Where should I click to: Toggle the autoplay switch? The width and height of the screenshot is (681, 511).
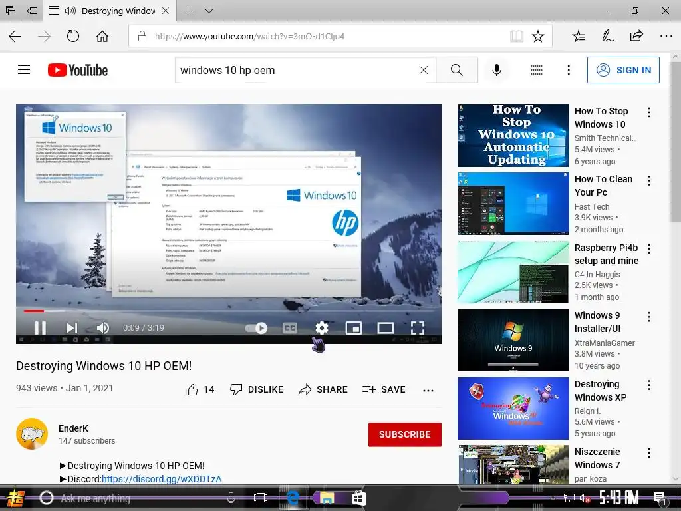coord(256,328)
